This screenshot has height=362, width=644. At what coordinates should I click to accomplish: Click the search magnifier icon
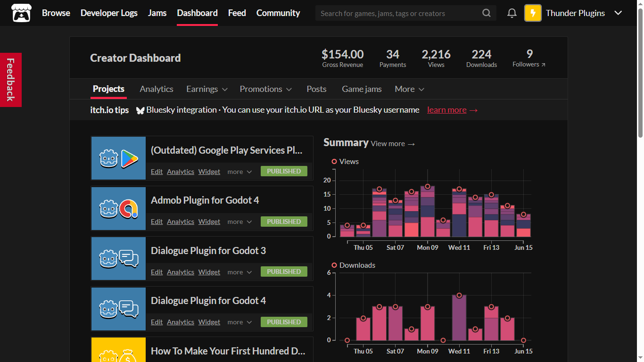coord(487,13)
